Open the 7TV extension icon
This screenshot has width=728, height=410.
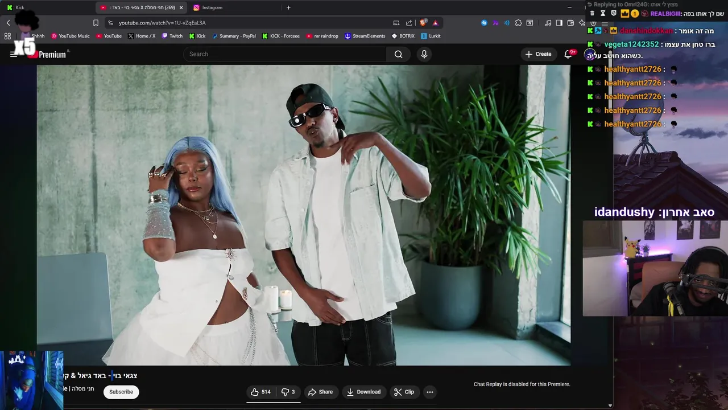[495, 23]
